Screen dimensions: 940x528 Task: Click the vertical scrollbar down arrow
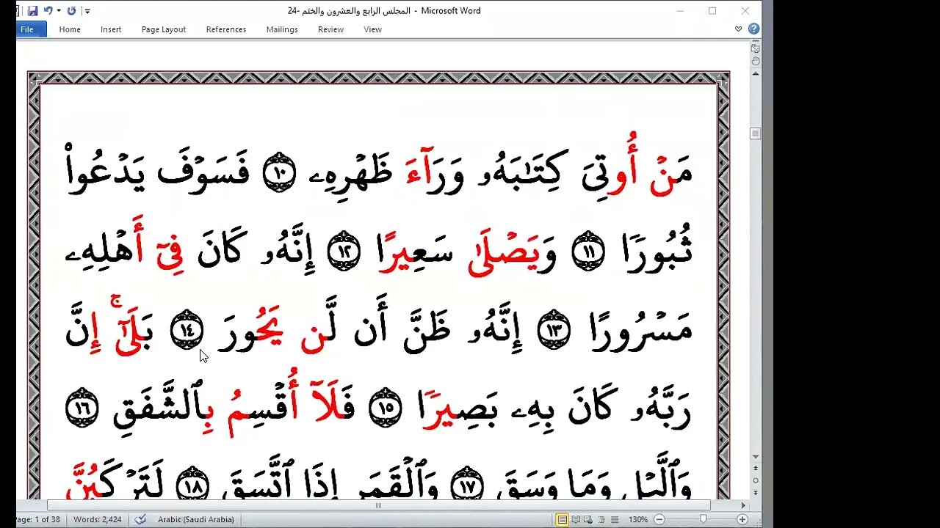point(755,457)
